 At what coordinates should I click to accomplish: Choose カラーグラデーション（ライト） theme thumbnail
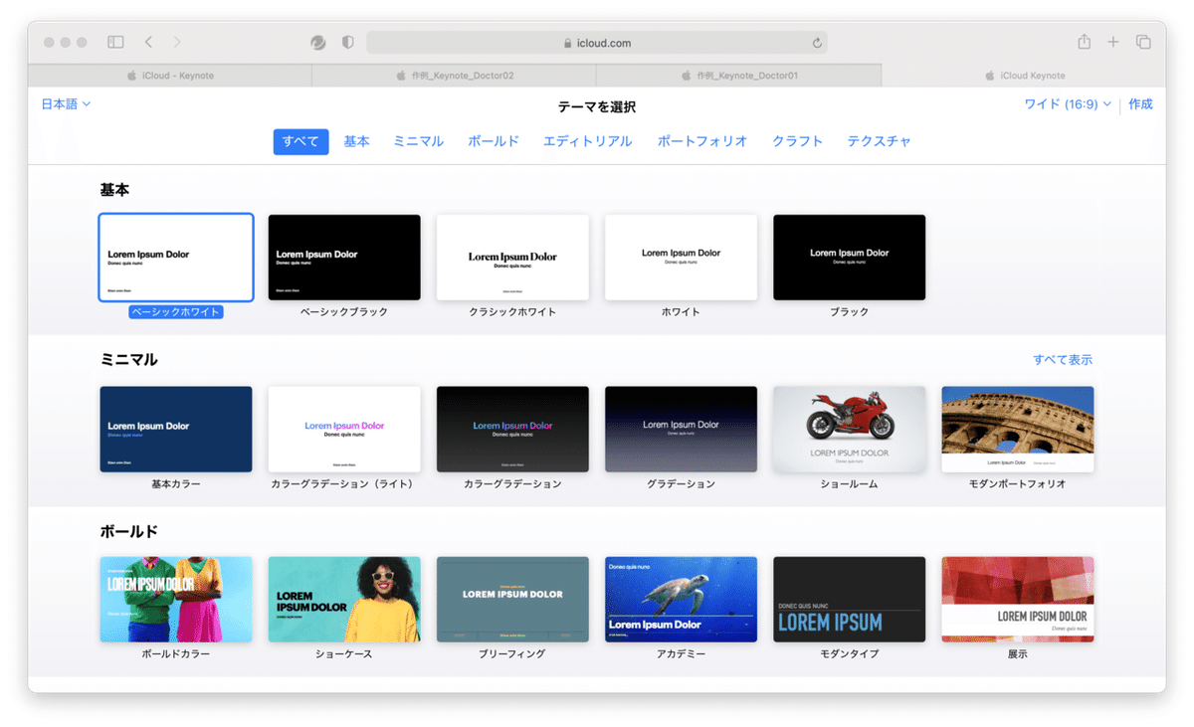(344, 429)
